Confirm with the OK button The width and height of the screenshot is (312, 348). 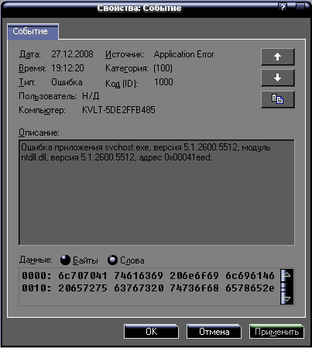tap(151, 332)
